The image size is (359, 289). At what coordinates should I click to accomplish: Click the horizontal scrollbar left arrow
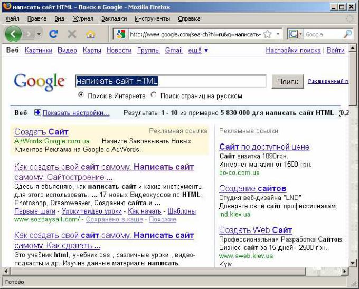click(x=6, y=272)
